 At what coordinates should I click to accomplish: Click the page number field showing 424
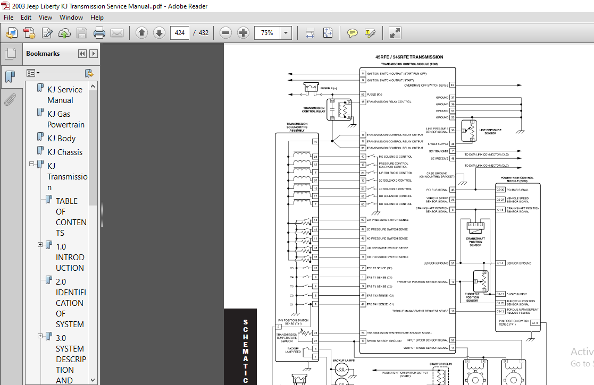tap(180, 33)
